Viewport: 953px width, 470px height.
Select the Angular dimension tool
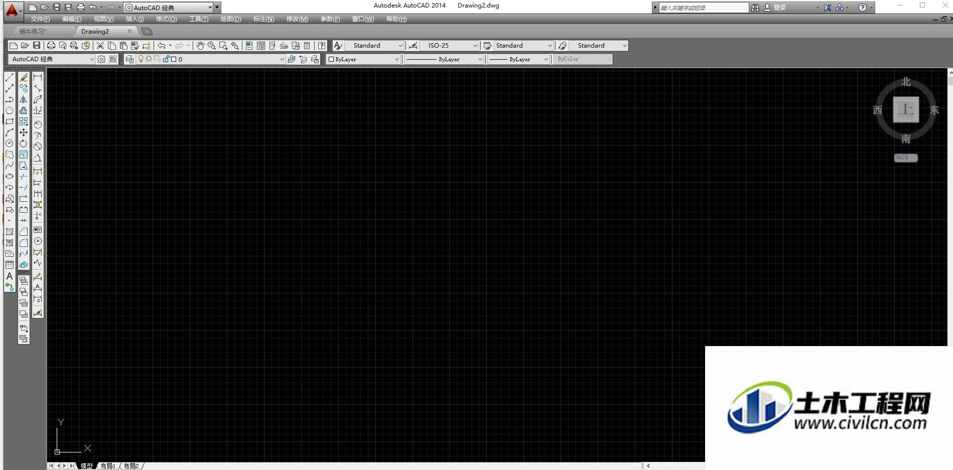[x=38, y=158]
